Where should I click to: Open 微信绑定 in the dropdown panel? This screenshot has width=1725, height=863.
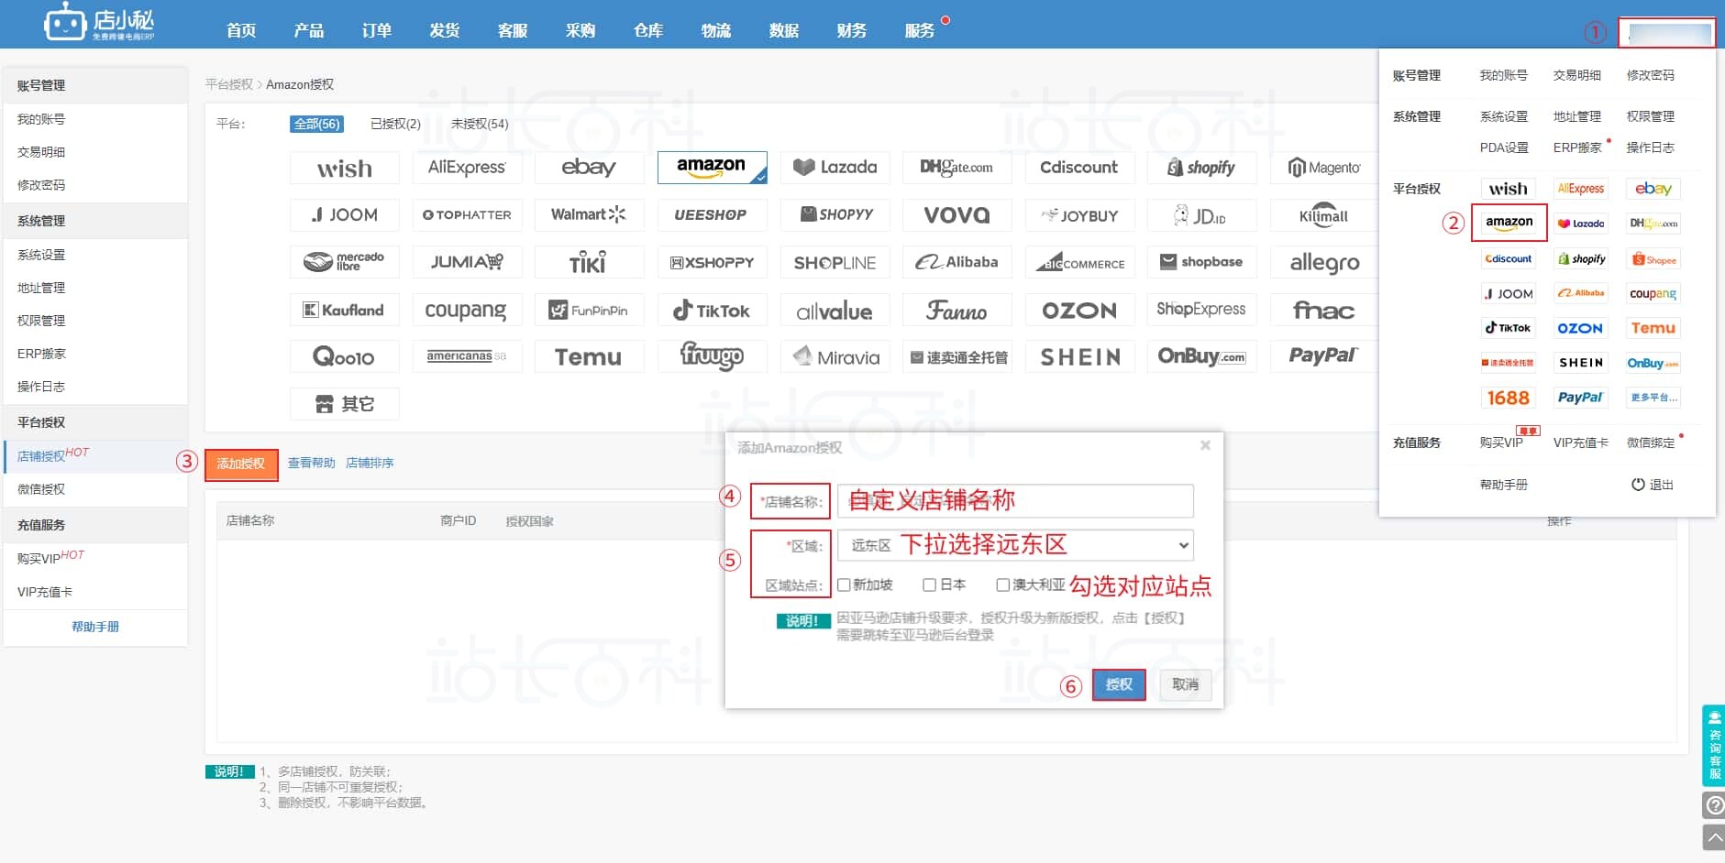click(x=1651, y=442)
